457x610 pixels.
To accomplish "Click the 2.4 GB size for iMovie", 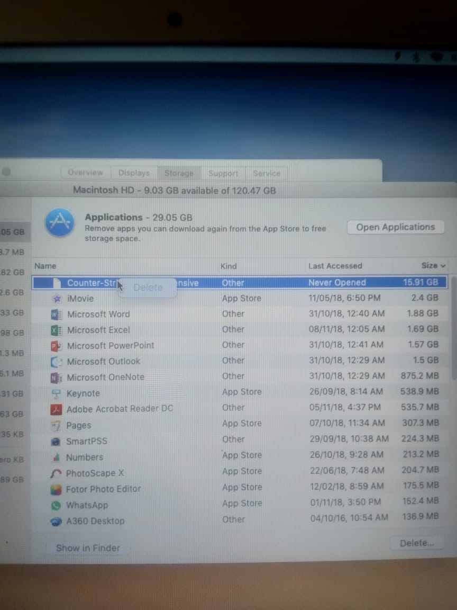I will coord(424,298).
